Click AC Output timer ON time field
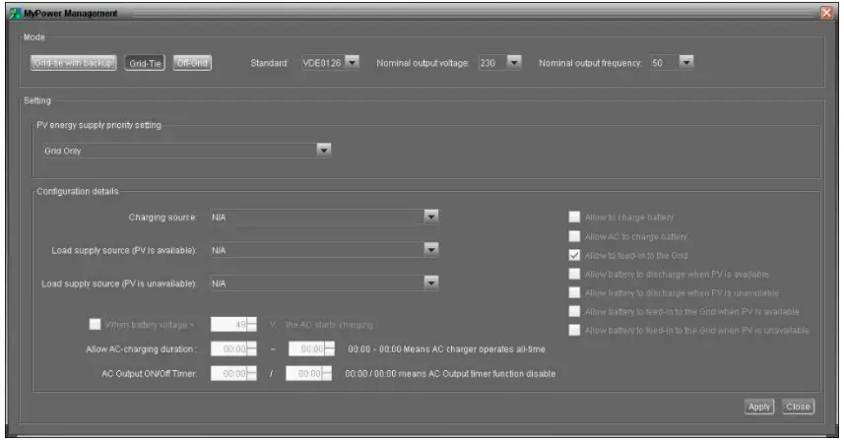The width and height of the screenshot is (844, 440). click(x=228, y=373)
